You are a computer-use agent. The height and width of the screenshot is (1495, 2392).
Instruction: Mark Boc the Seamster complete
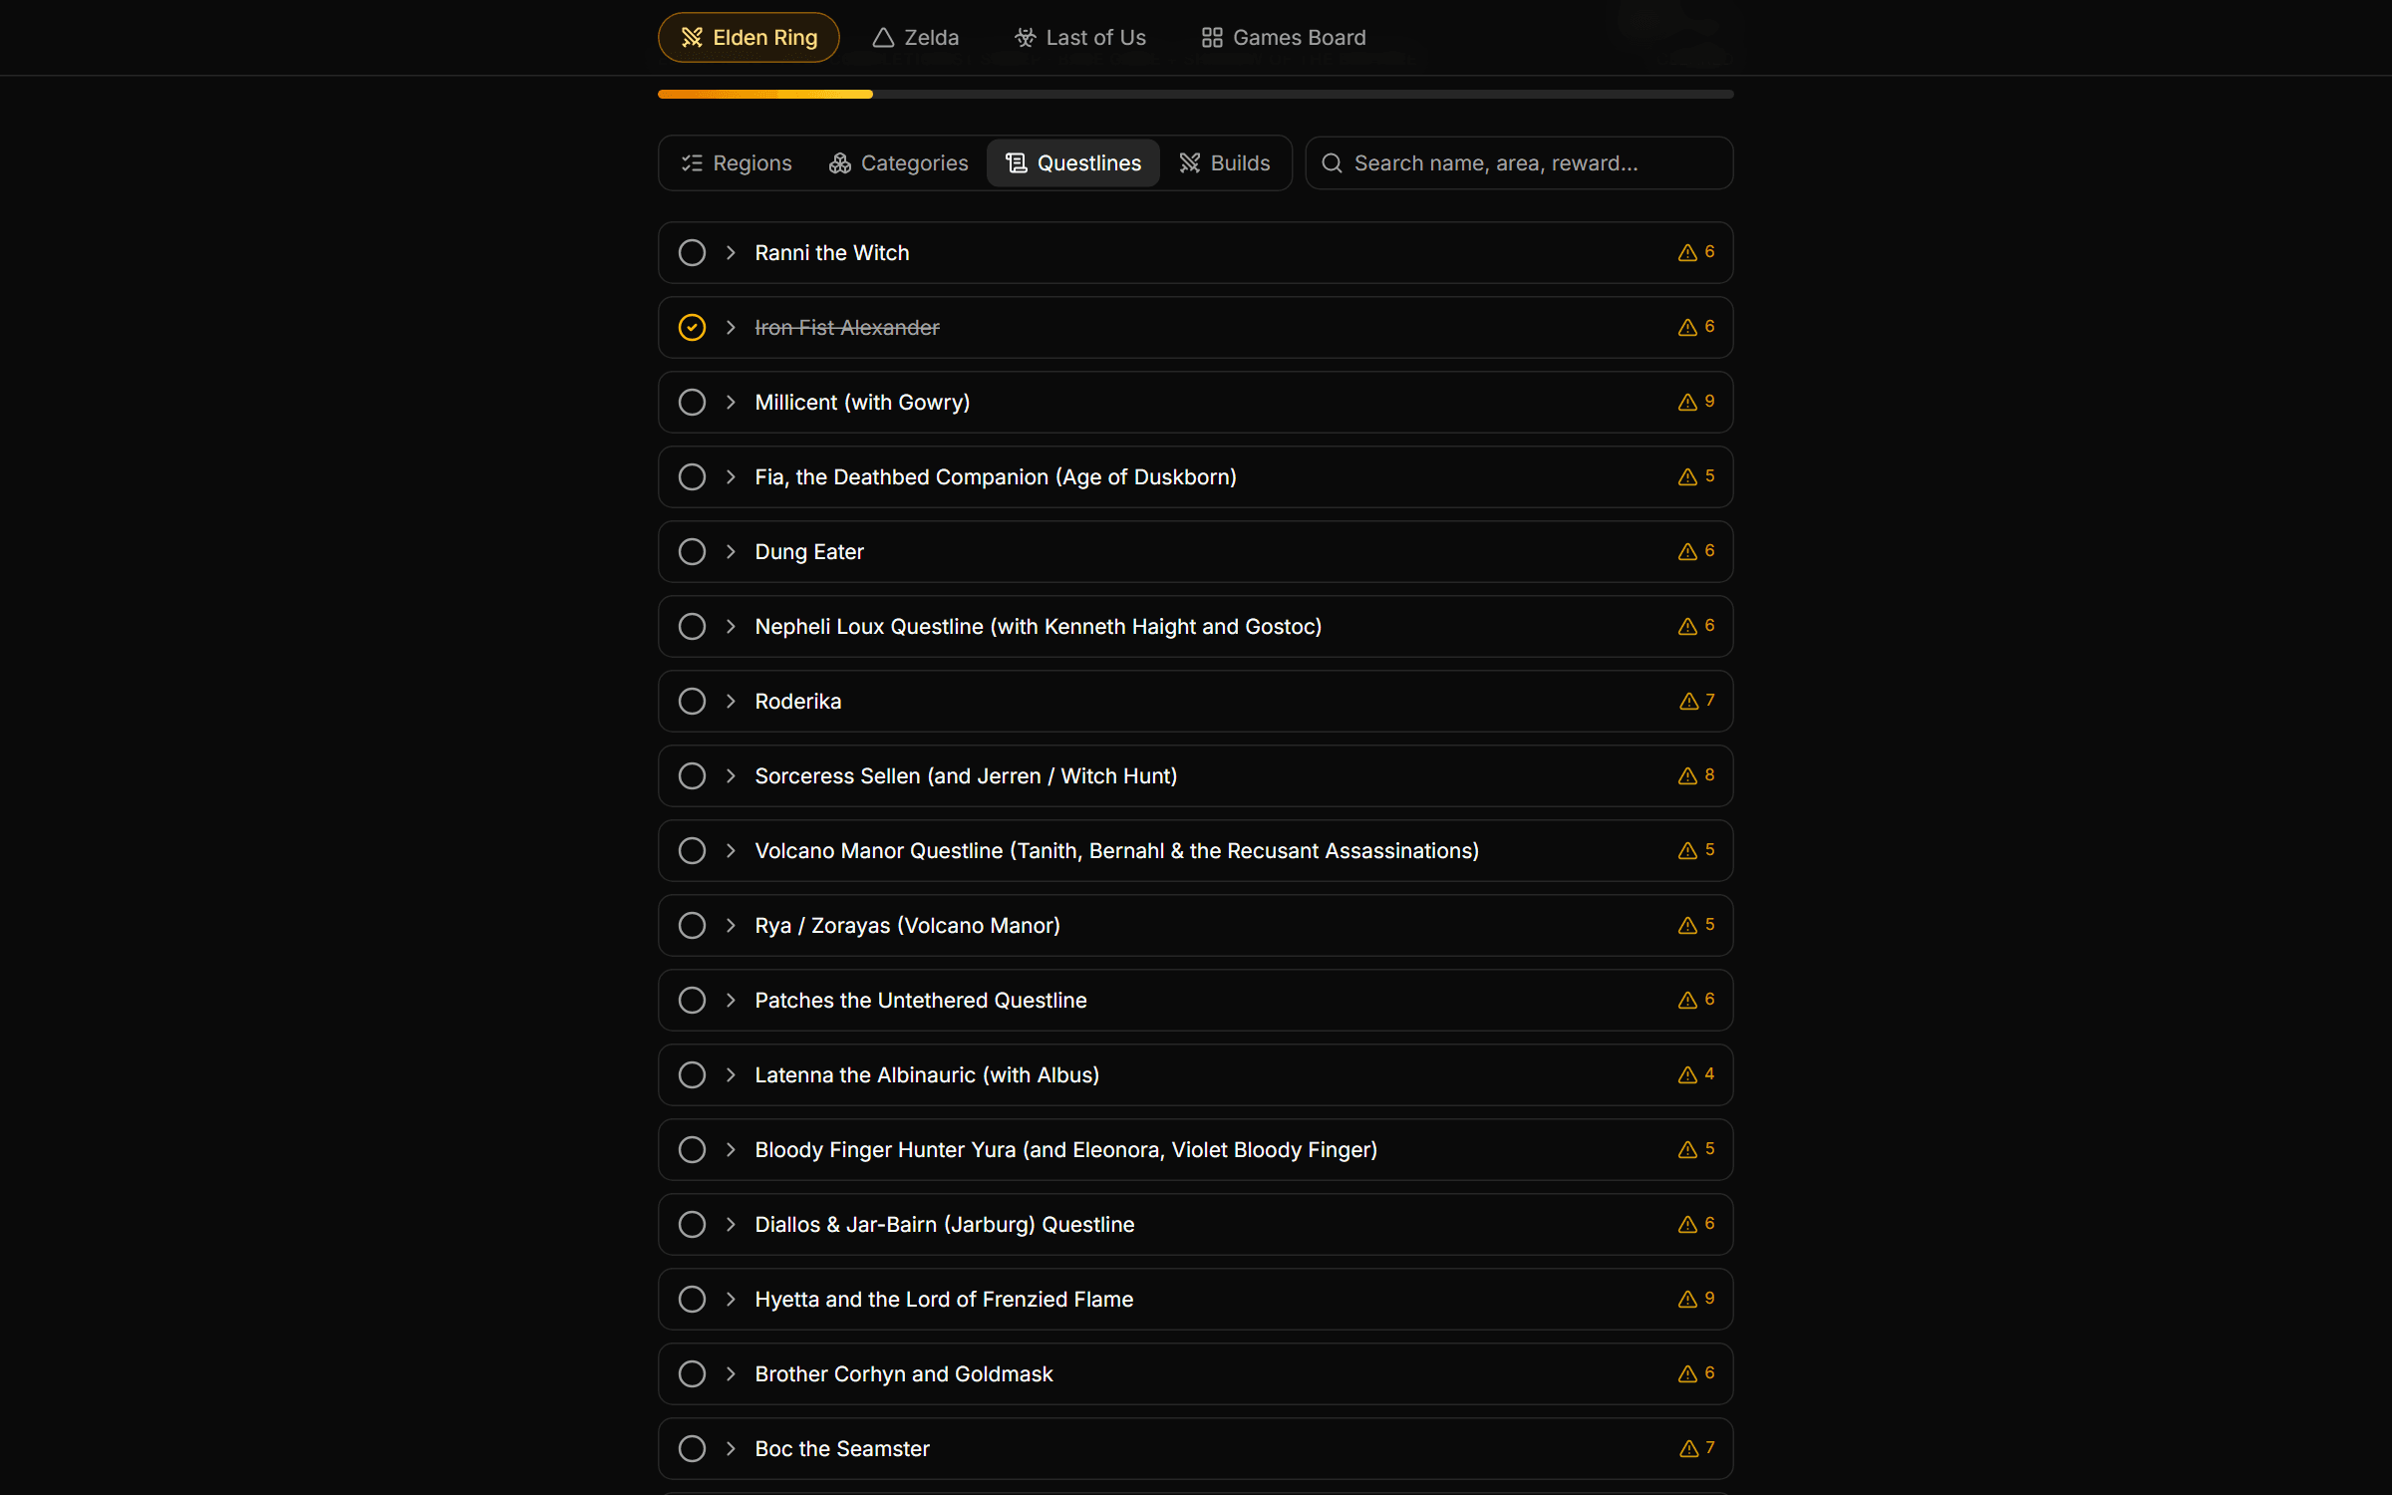click(692, 1449)
